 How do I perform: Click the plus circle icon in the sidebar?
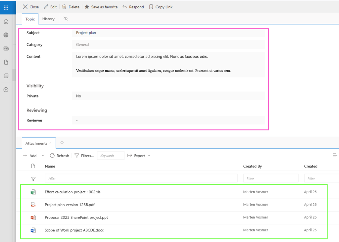coord(5,89)
